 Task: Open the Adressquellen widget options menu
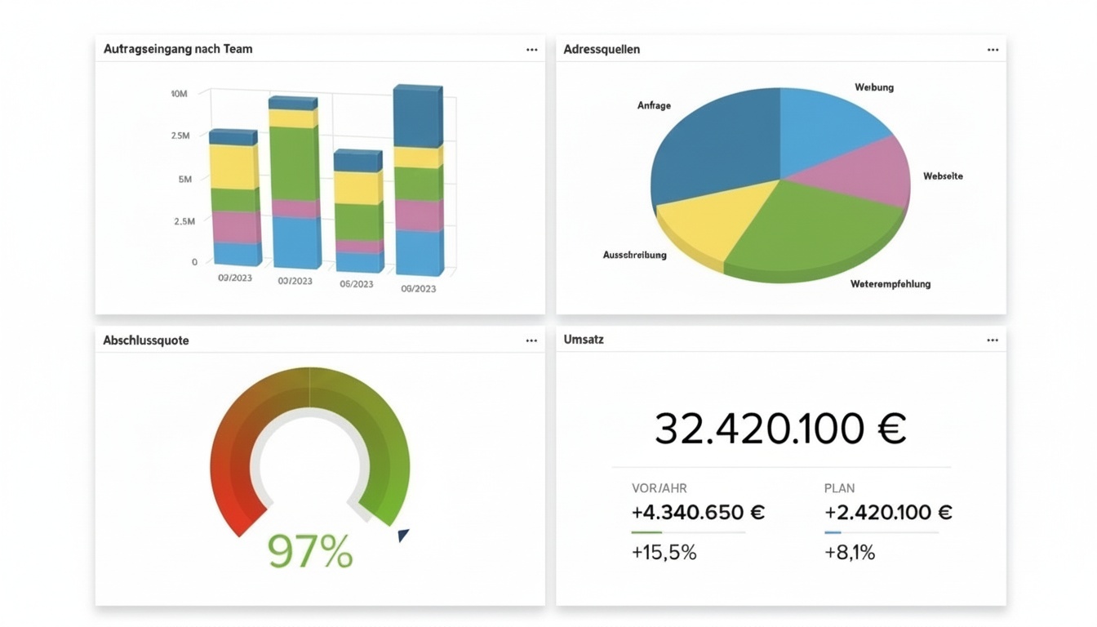coord(993,49)
